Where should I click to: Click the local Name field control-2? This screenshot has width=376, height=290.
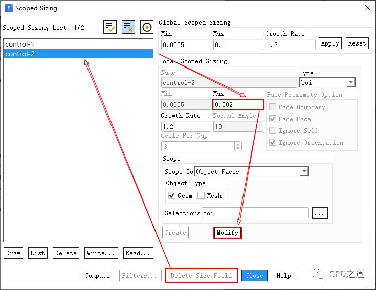[x=229, y=83]
